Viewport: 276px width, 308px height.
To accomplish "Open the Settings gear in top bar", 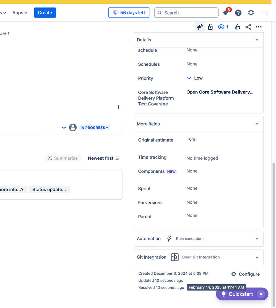I will pyautogui.click(x=251, y=13).
